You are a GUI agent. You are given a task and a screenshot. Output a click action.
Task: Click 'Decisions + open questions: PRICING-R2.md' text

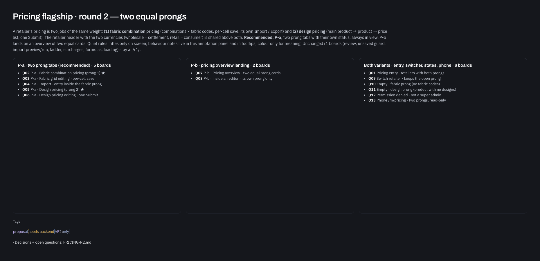coord(52,242)
